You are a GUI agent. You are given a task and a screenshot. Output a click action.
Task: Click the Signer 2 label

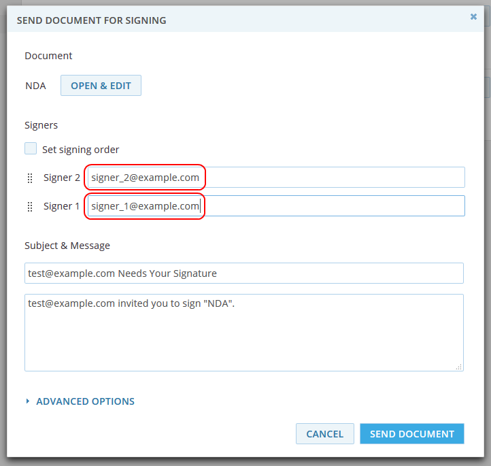click(x=62, y=178)
